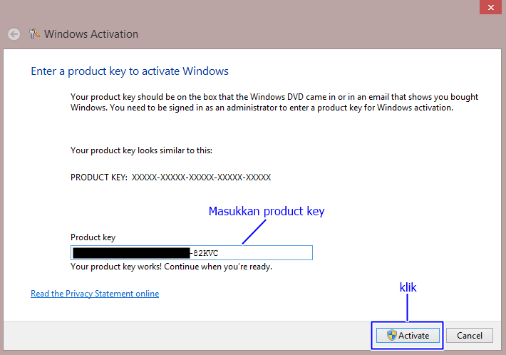Click the paragraph starting "Your product key should be on the box"

(274, 103)
